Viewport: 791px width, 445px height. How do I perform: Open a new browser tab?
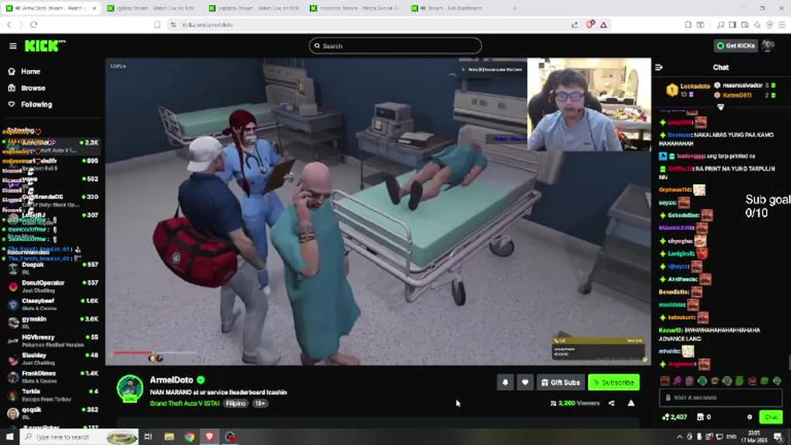tap(515, 8)
